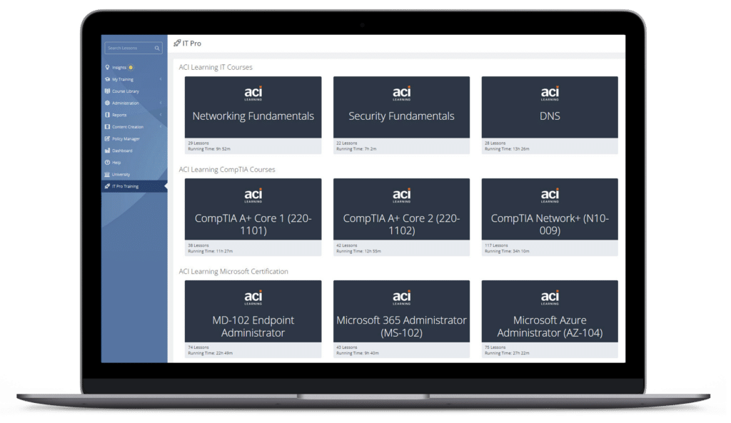Click 'Running Time: 13h 26m' text
This screenshot has width=731, height=423.
pyautogui.click(x=507, y=149)
